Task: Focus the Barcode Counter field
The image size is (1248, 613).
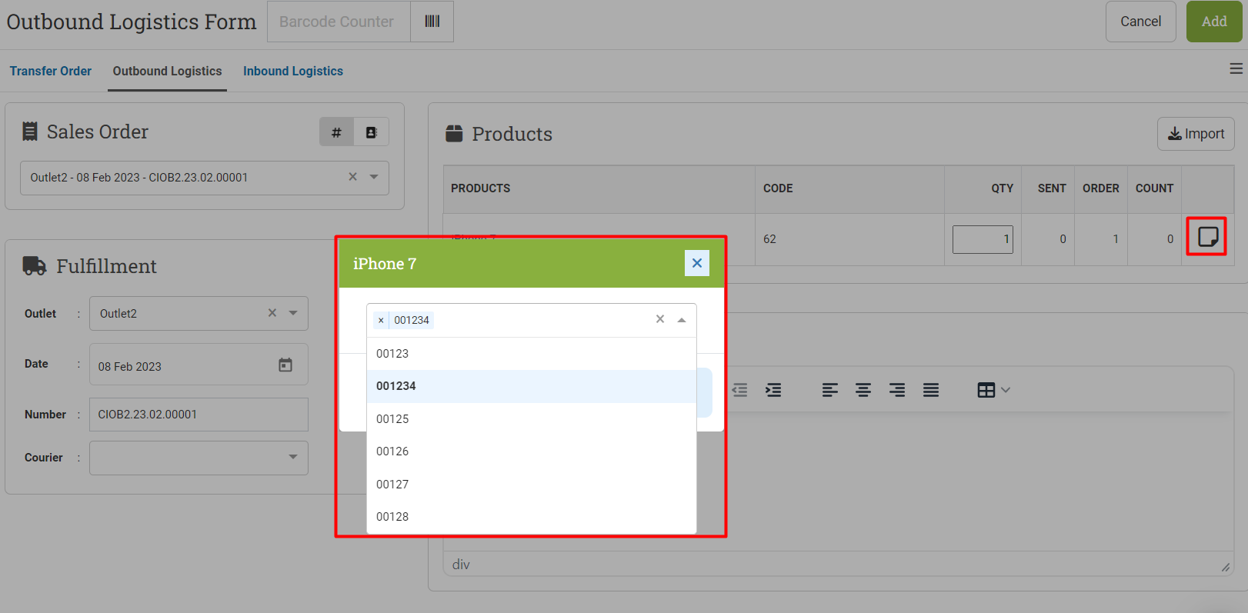Action: pos(339,22)
